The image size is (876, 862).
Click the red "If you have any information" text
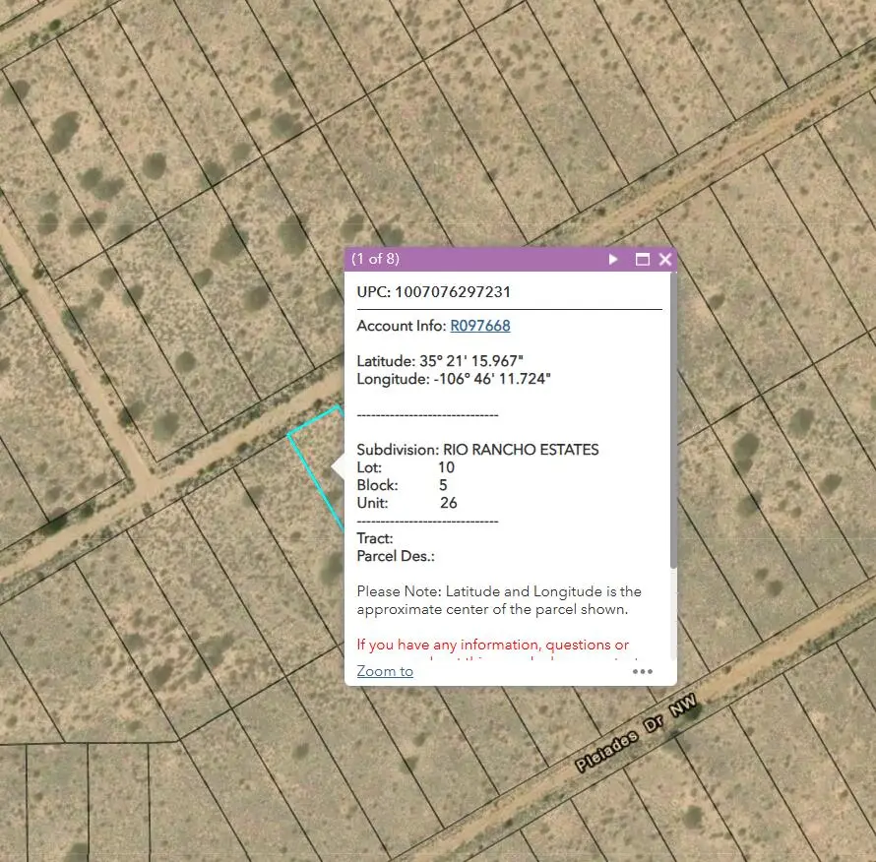coord(493,646)
